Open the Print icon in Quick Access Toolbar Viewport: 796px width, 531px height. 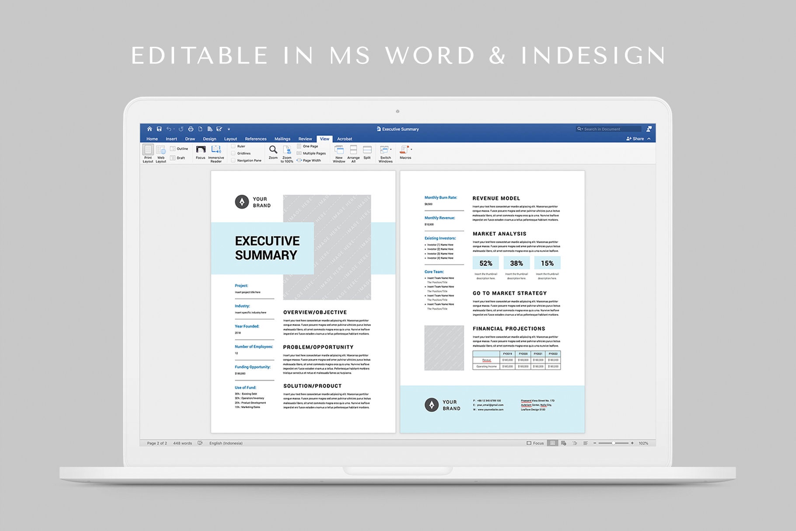tap(191, 129)
